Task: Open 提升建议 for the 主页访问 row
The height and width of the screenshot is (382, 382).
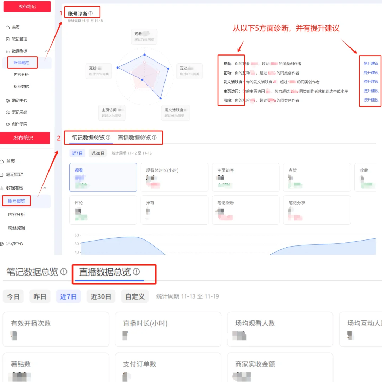Action: point(371,91)
